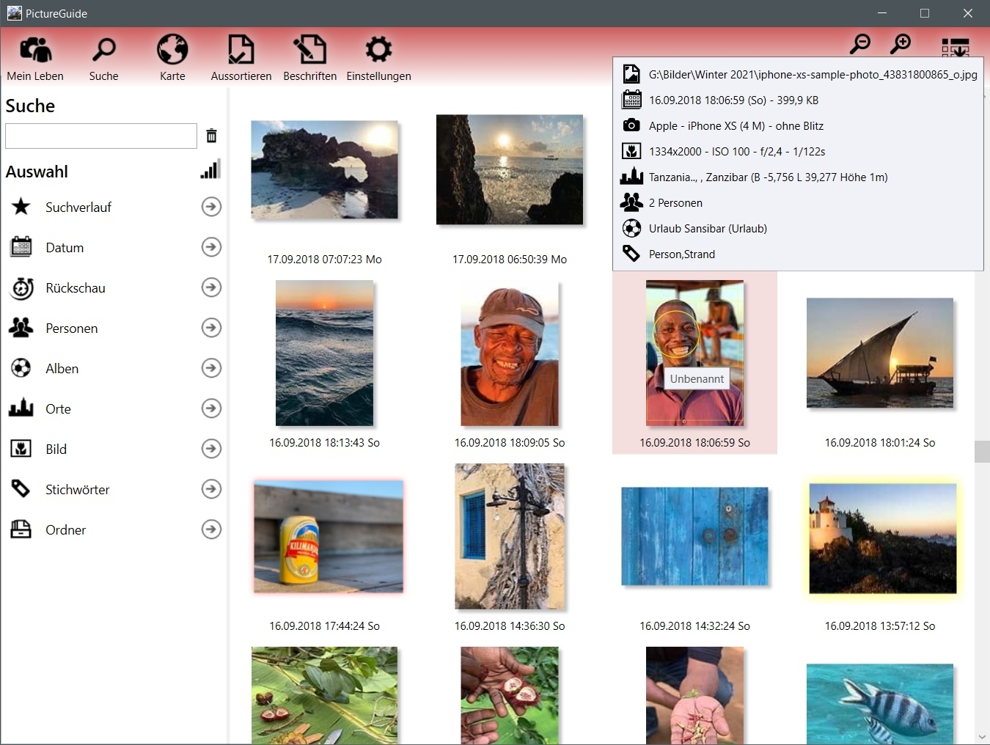The width and height of the screenshot is (990, 745).
Task: Select the striped fish photo
Action: point(880,704)
